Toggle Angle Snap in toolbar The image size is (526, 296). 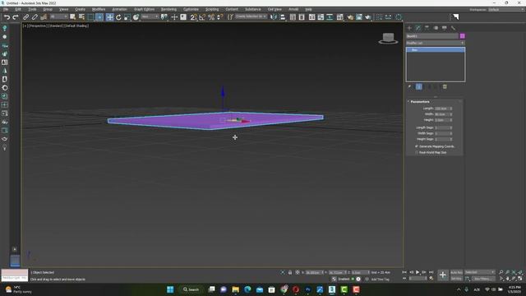202,16
